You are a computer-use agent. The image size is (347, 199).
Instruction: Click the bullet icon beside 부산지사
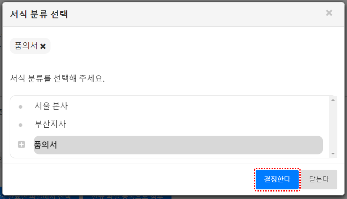[20, 125]
